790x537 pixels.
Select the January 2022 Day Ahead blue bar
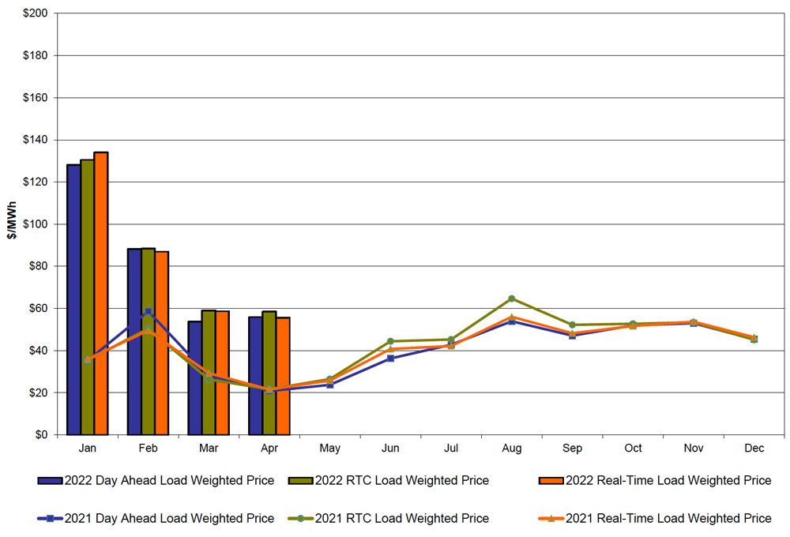click(x=73, y=299)
